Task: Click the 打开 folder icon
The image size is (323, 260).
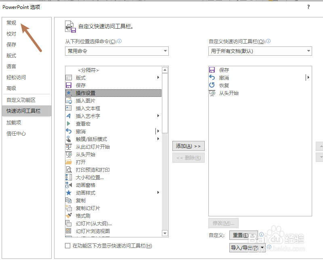Action: 69,162
